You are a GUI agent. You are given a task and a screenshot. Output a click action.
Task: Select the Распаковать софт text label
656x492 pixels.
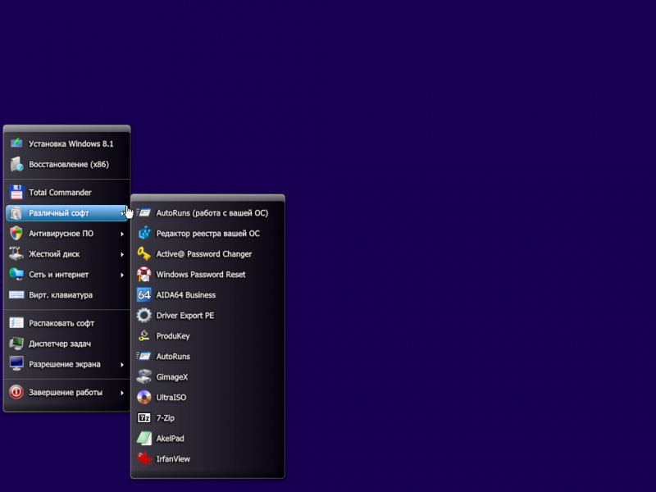pyautogui.click(x=61, y=323)
